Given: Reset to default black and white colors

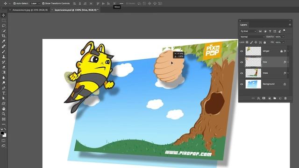Looking at the screenshot, I should (1, 129).
